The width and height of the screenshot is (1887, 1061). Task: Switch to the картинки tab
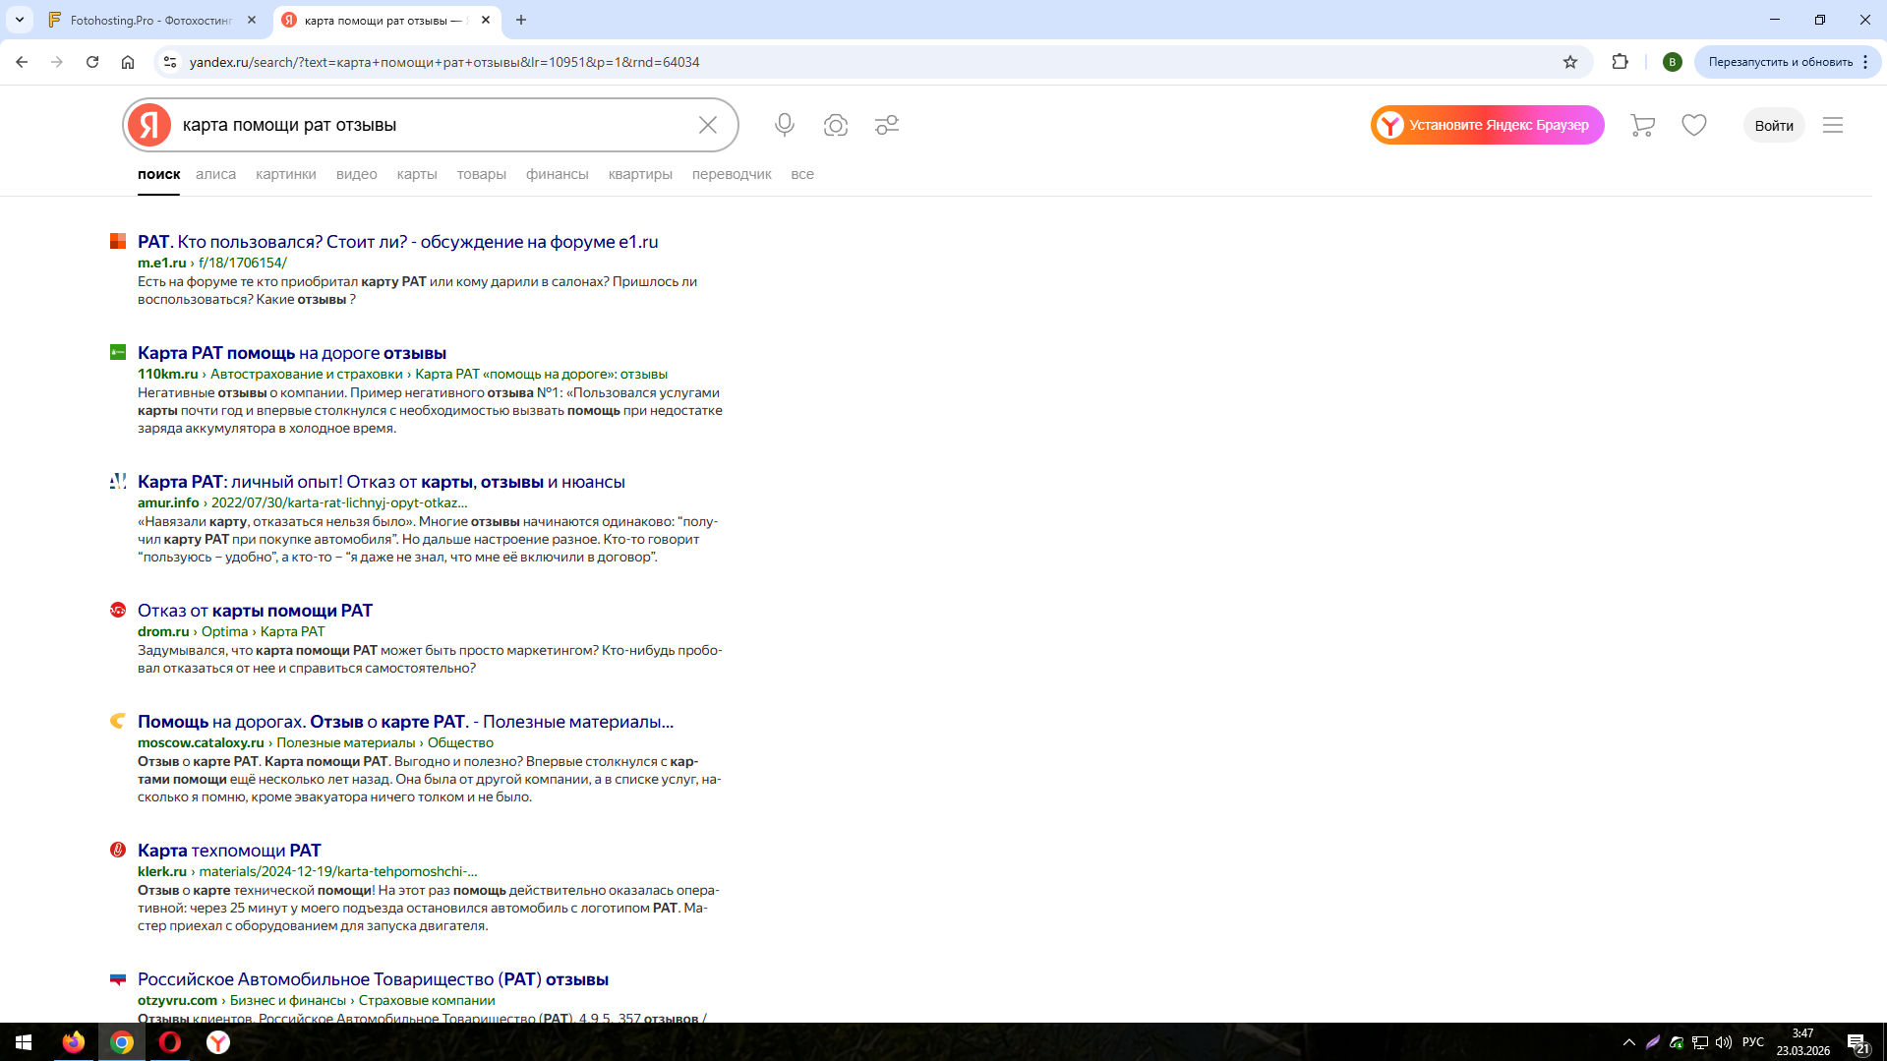[286, 174]
